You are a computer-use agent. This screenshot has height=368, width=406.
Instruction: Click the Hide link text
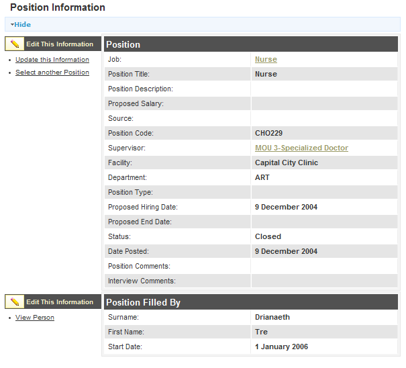pyautogui.click(x=23, y=25)
